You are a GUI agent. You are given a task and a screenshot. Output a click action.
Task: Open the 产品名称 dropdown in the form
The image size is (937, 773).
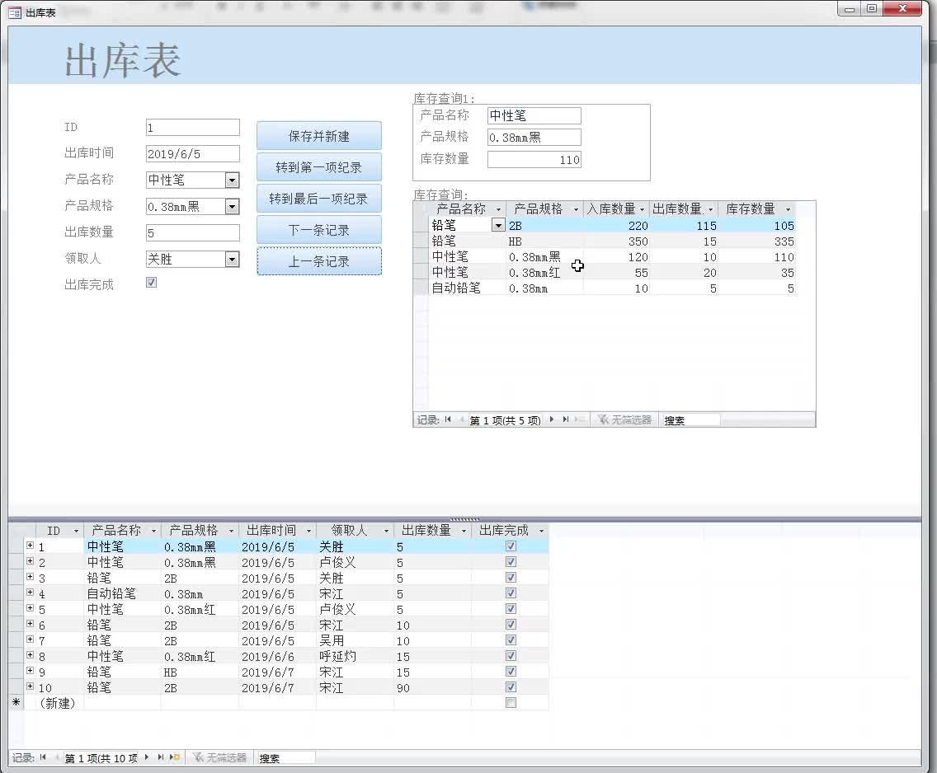(233, 180)
